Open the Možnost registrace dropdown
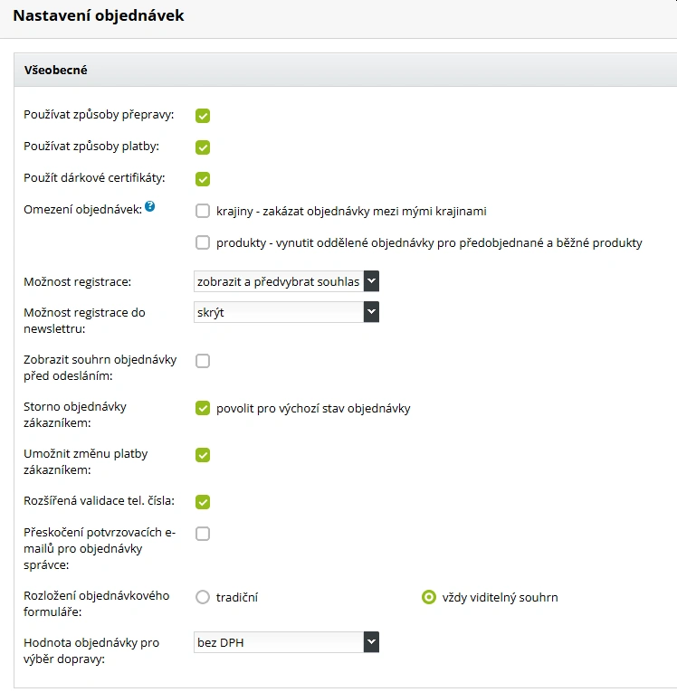The height and width of the screenshot is (692, 677). coord(286,281)
